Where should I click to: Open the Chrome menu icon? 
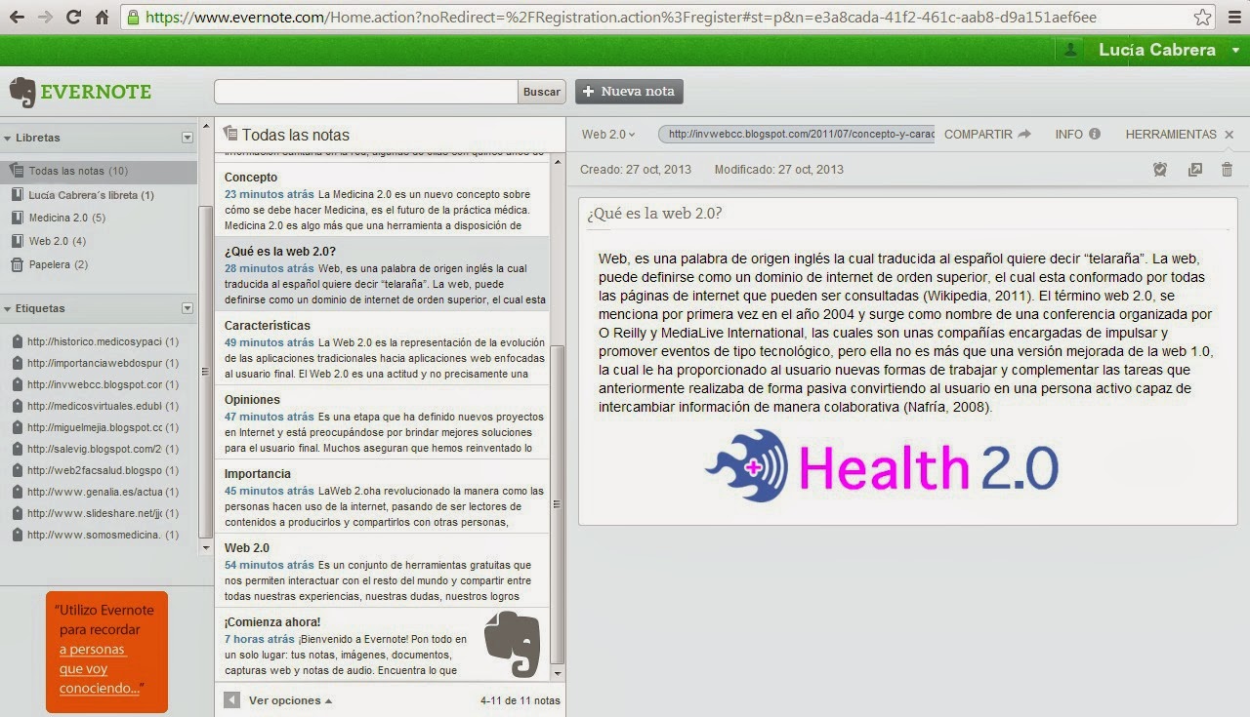tap(1234, 17)
